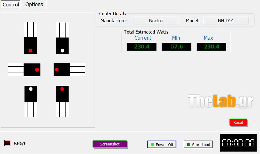260x154 pixels.
Task: Click the top-right transistor with white dot
Action: tap(62, 45)
